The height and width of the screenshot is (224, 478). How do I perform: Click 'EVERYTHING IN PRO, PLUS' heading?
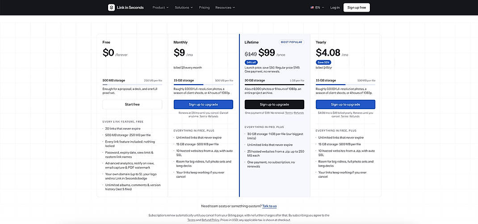[x=264, y=127]
